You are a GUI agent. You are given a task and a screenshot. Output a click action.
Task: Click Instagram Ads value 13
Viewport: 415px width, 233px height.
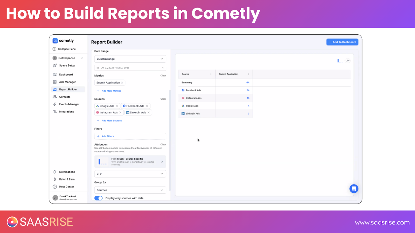[248, 98]
